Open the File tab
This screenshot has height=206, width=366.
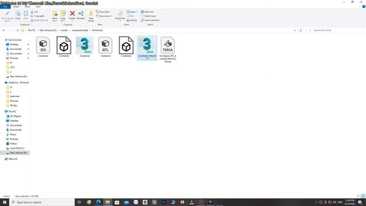(5, 7)
